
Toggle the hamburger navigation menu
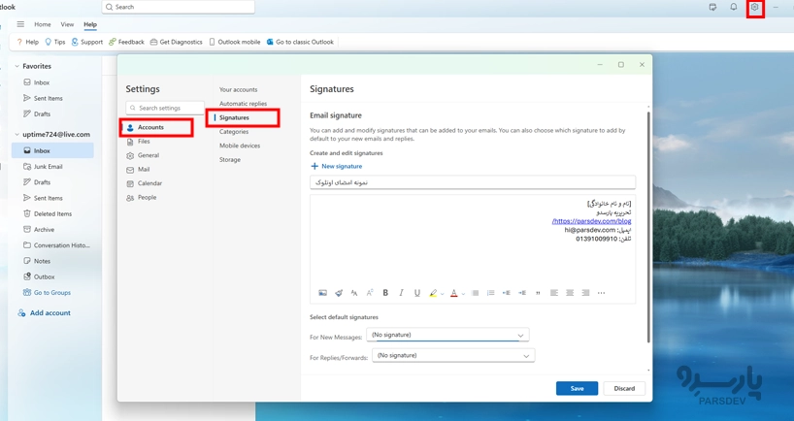[20, 24]
